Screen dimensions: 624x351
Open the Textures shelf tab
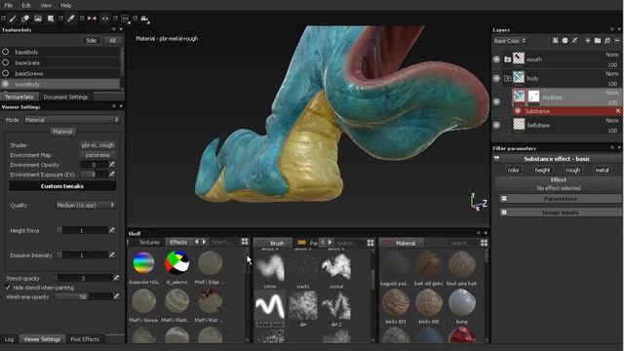[x=149, y=242]
